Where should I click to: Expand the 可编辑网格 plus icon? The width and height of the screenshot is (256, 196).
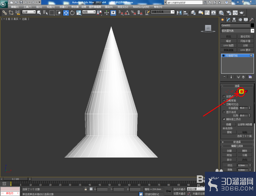coord(223,56)
